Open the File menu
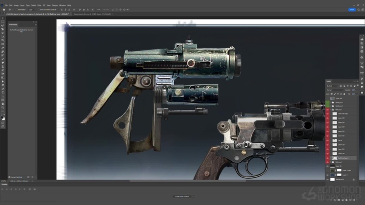Screen dimensions: 365x205 pos(6,5)
